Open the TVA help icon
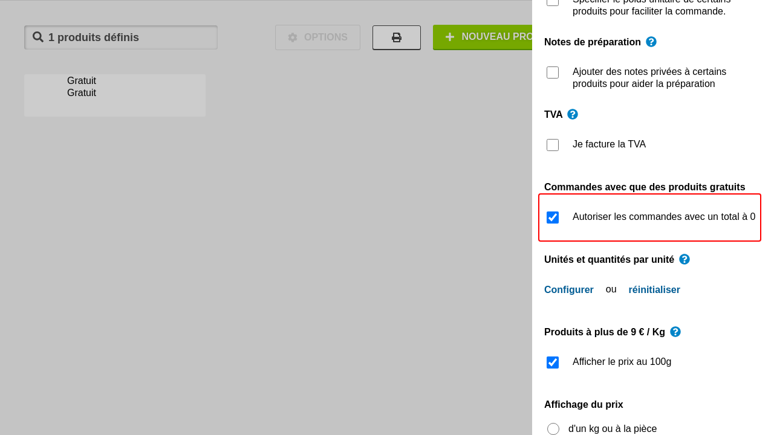Viewport: 774px width, 435px height. click(x=573, y=114)
